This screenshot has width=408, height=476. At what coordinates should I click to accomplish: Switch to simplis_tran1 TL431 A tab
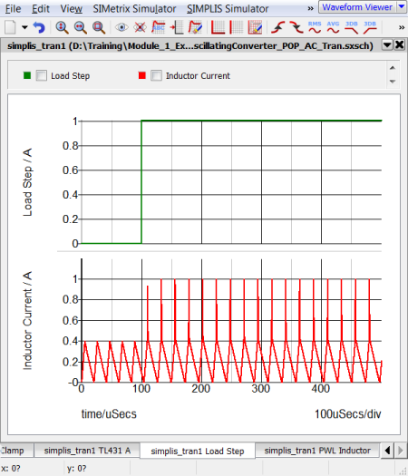click(87, 451)
